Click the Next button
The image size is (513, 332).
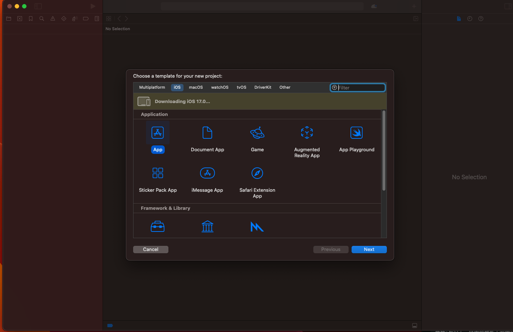tap(369, 250)
